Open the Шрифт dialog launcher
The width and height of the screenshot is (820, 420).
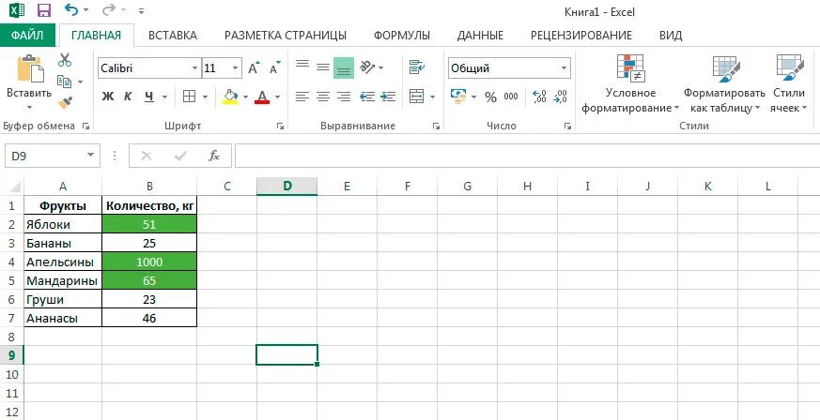pos(280,127)
